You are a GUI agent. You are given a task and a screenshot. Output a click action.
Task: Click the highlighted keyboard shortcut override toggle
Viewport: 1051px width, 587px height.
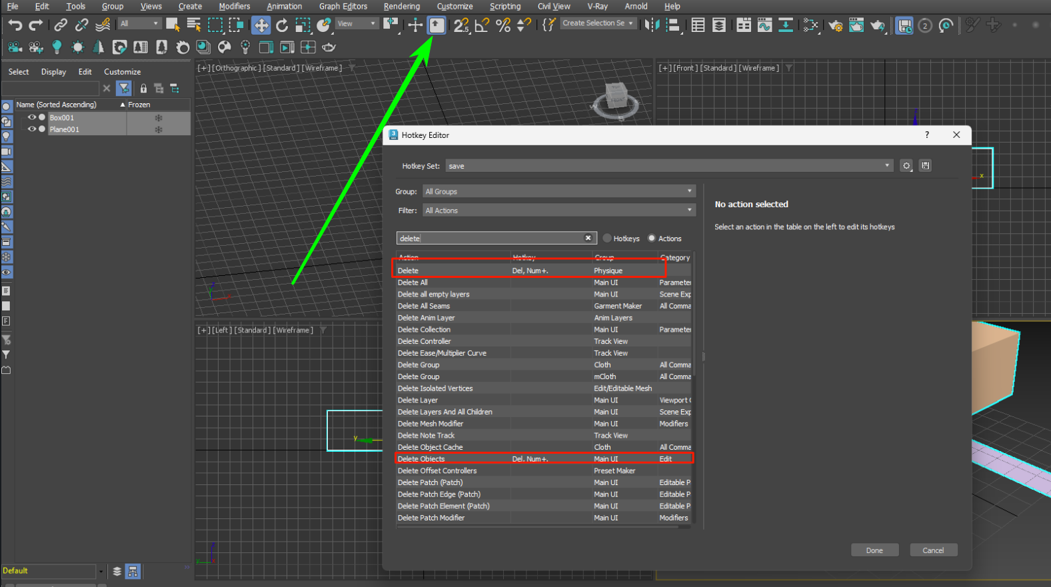(436, 25)
